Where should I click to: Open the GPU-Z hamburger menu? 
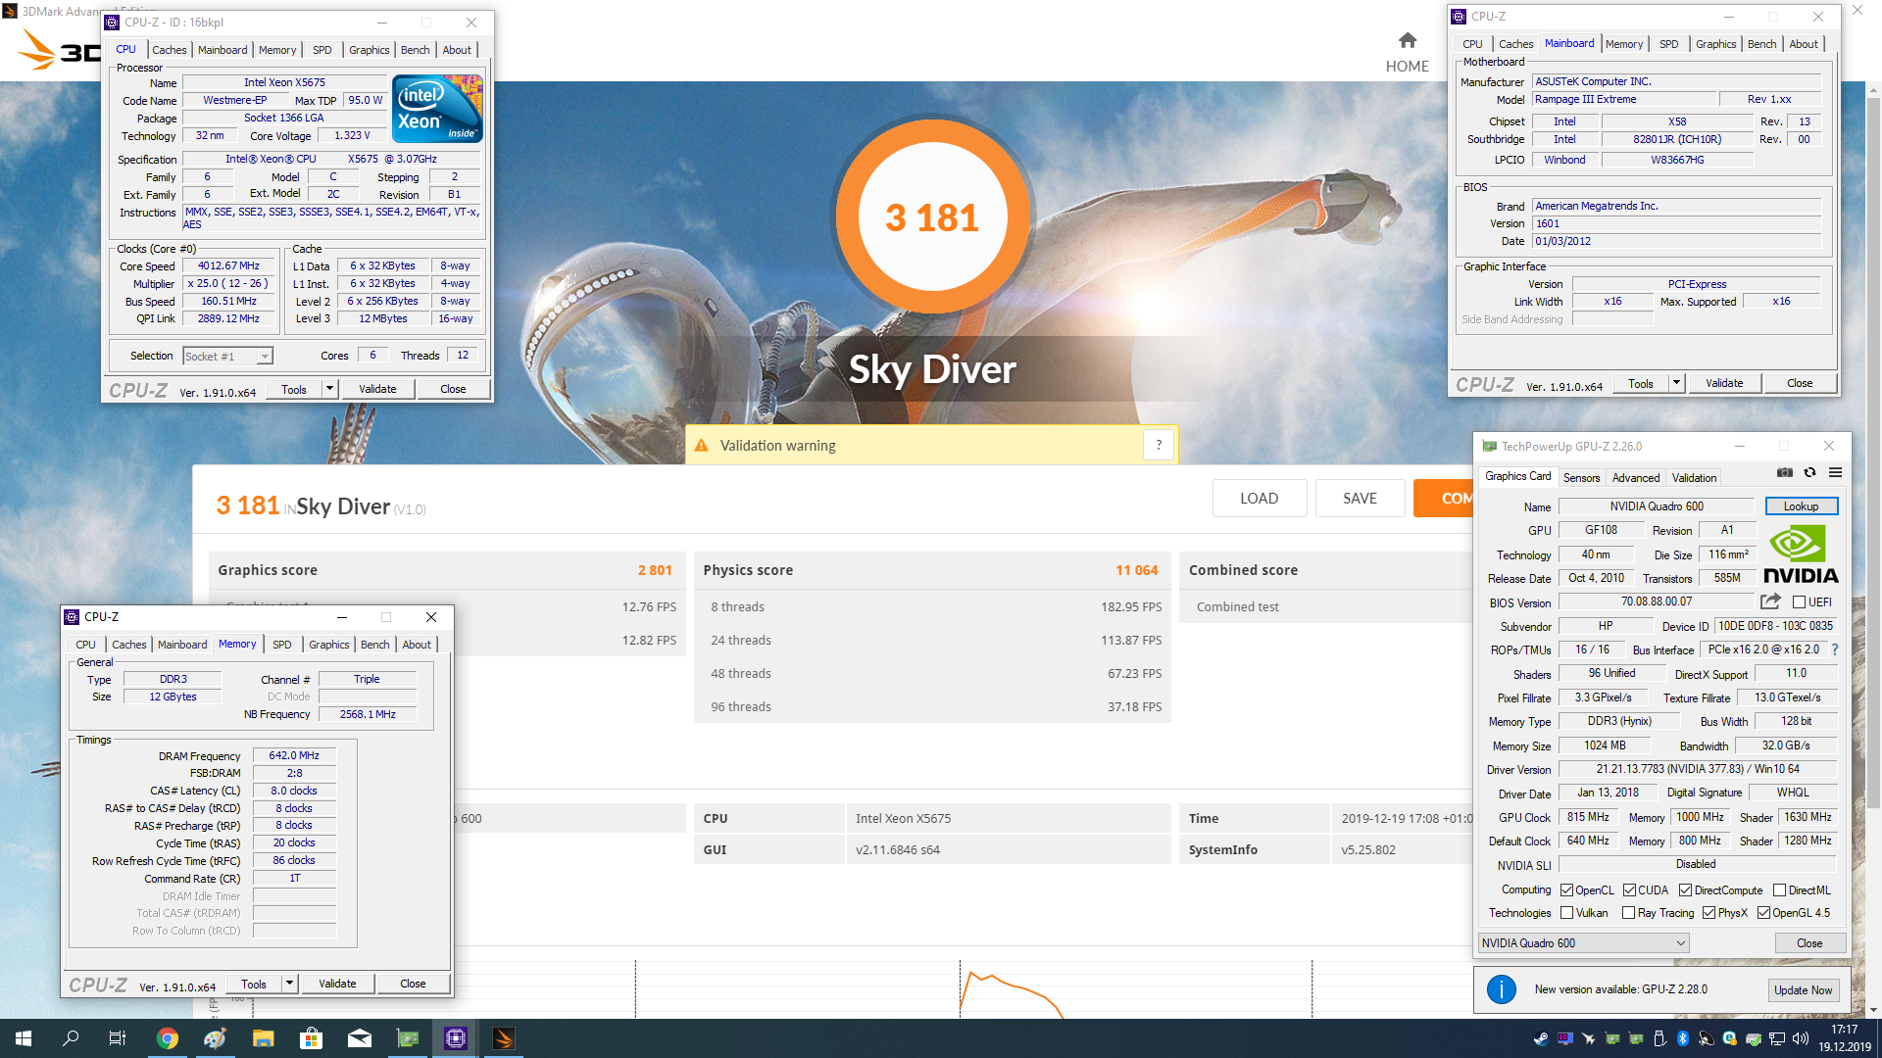pyautogui.click(x=1835, y=472)
